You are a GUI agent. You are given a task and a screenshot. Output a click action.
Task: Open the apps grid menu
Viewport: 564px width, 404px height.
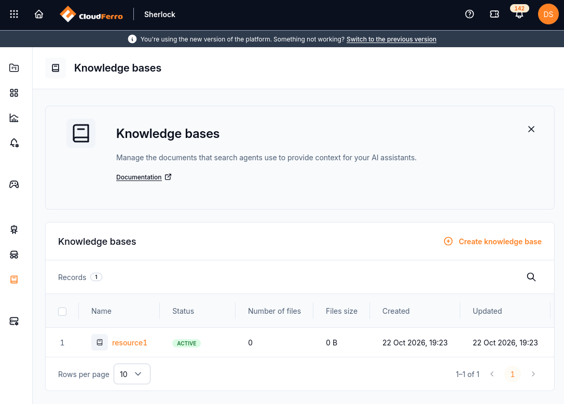pos(14,14)
